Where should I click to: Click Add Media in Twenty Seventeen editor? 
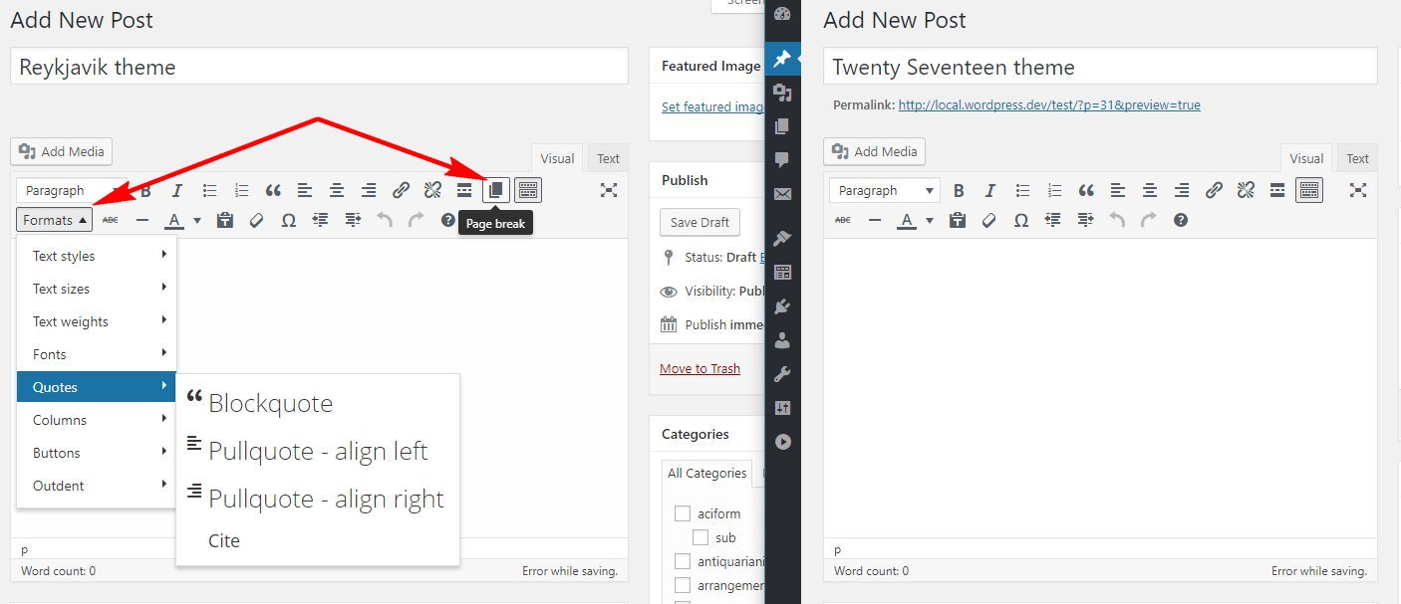pyautogui.click(x=875, y=151)
